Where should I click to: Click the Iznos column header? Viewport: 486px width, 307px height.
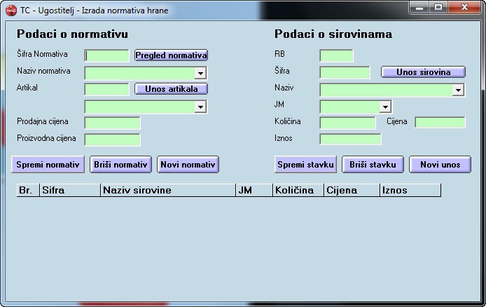point(410,190)
